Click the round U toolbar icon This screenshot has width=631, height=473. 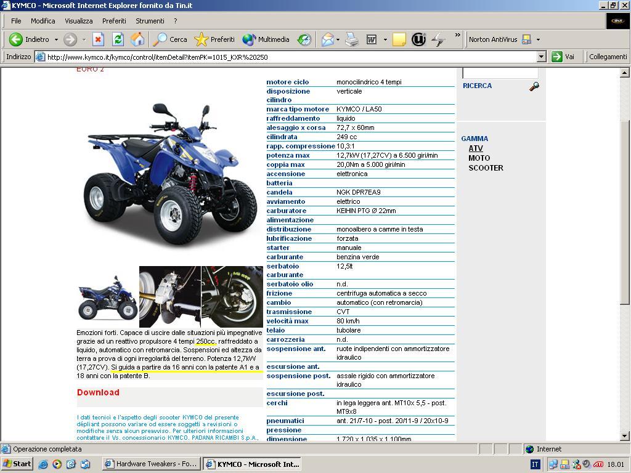418,39
